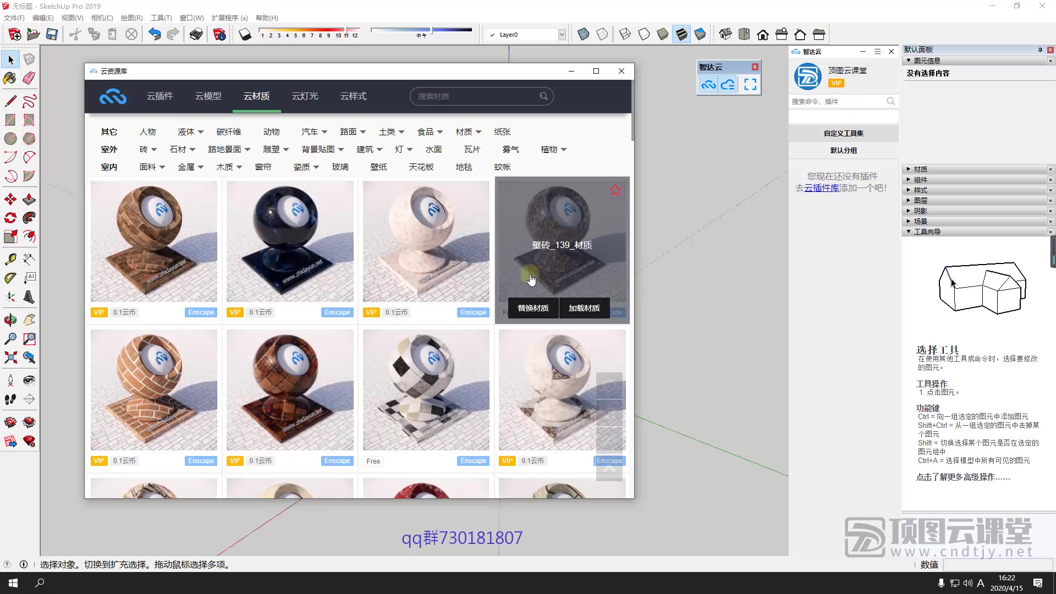Click the shadow time-of-day slider
The height and width of the screenshot is (594, 1056).
[x=421, y=30]
